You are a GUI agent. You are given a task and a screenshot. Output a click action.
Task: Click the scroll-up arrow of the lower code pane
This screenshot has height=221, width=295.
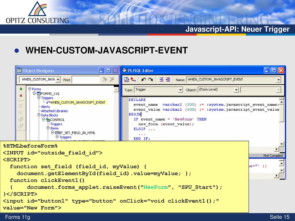[281, 163]
